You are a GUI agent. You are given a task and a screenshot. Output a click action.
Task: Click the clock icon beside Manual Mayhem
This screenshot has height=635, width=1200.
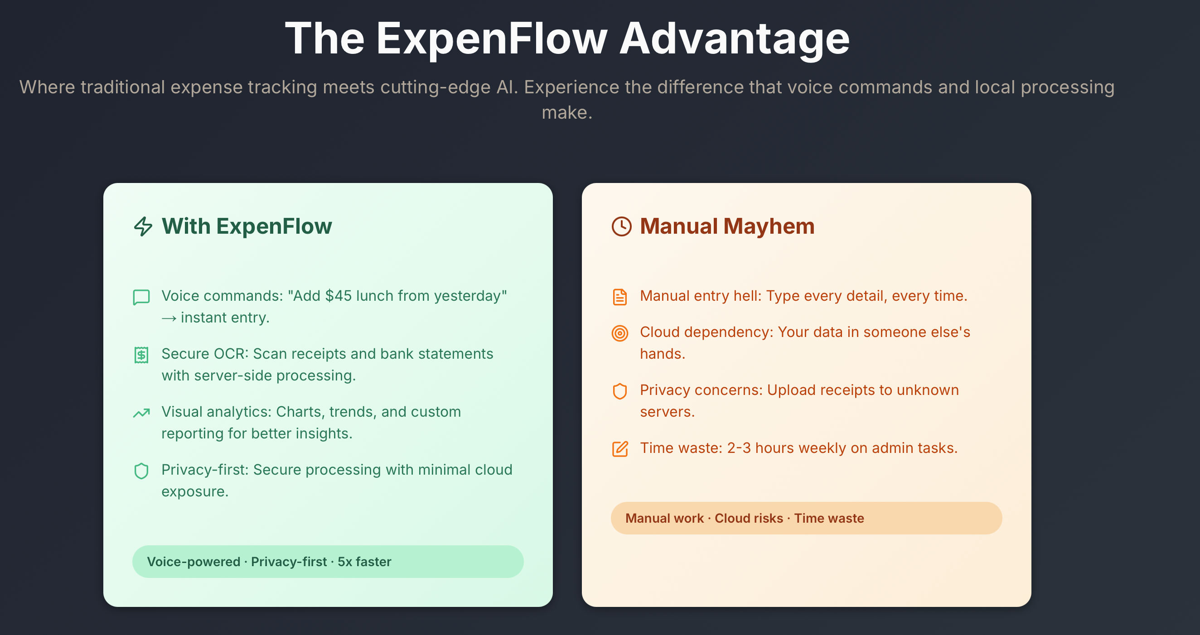(621, 227)
